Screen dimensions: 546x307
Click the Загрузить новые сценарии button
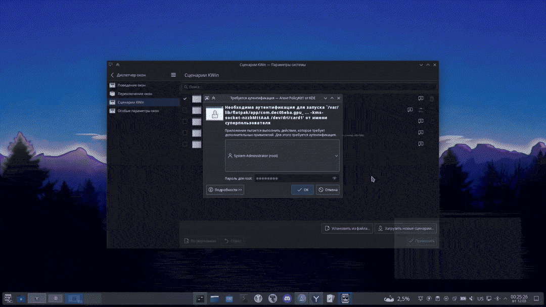click(x=405, y=228)
